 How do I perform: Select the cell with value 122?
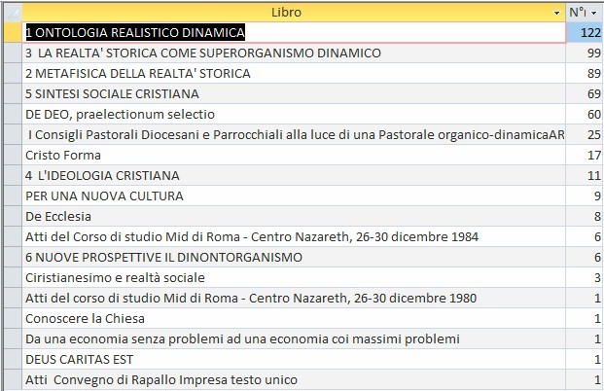[585, 32]
